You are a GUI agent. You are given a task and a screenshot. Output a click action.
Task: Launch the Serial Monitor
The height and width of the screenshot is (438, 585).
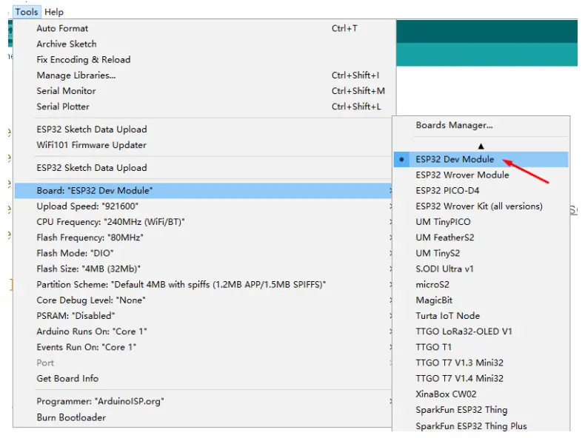[66, 91]
